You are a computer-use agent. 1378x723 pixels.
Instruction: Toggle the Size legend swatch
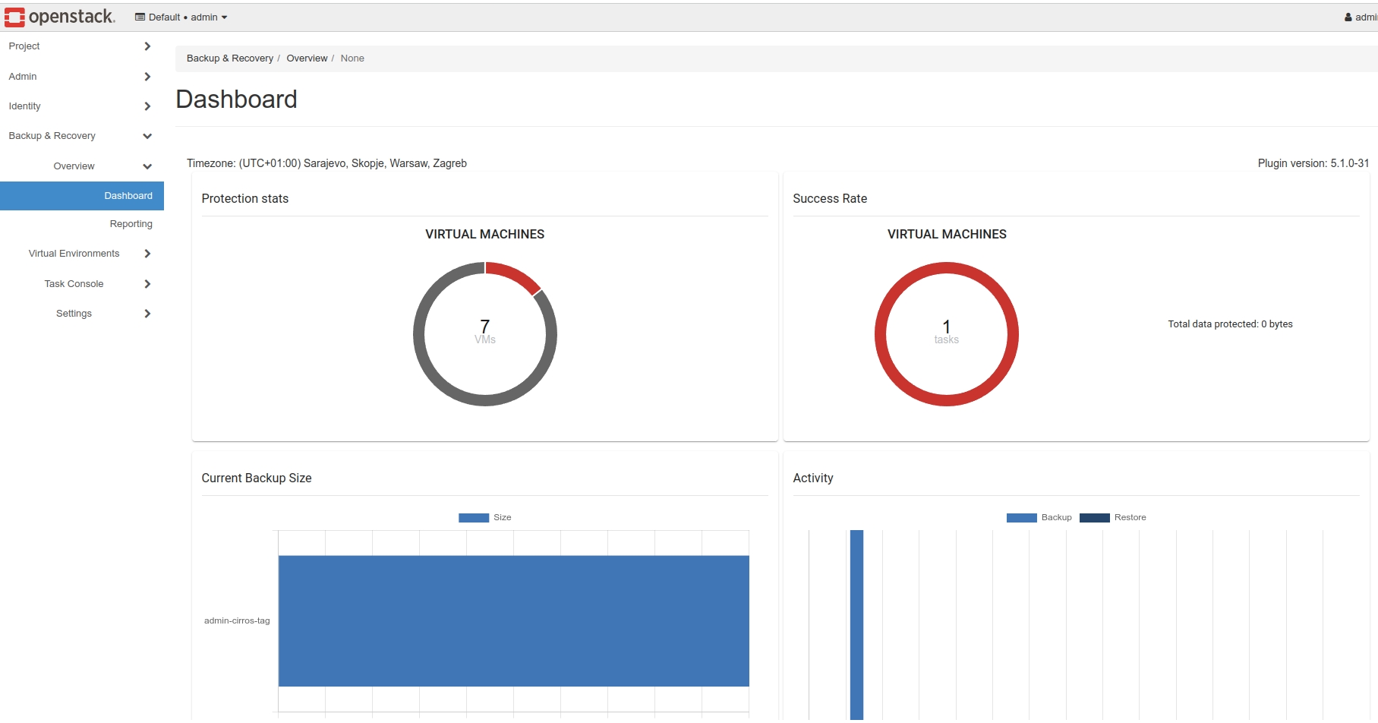pyautogui.click(x=474, y=518)
